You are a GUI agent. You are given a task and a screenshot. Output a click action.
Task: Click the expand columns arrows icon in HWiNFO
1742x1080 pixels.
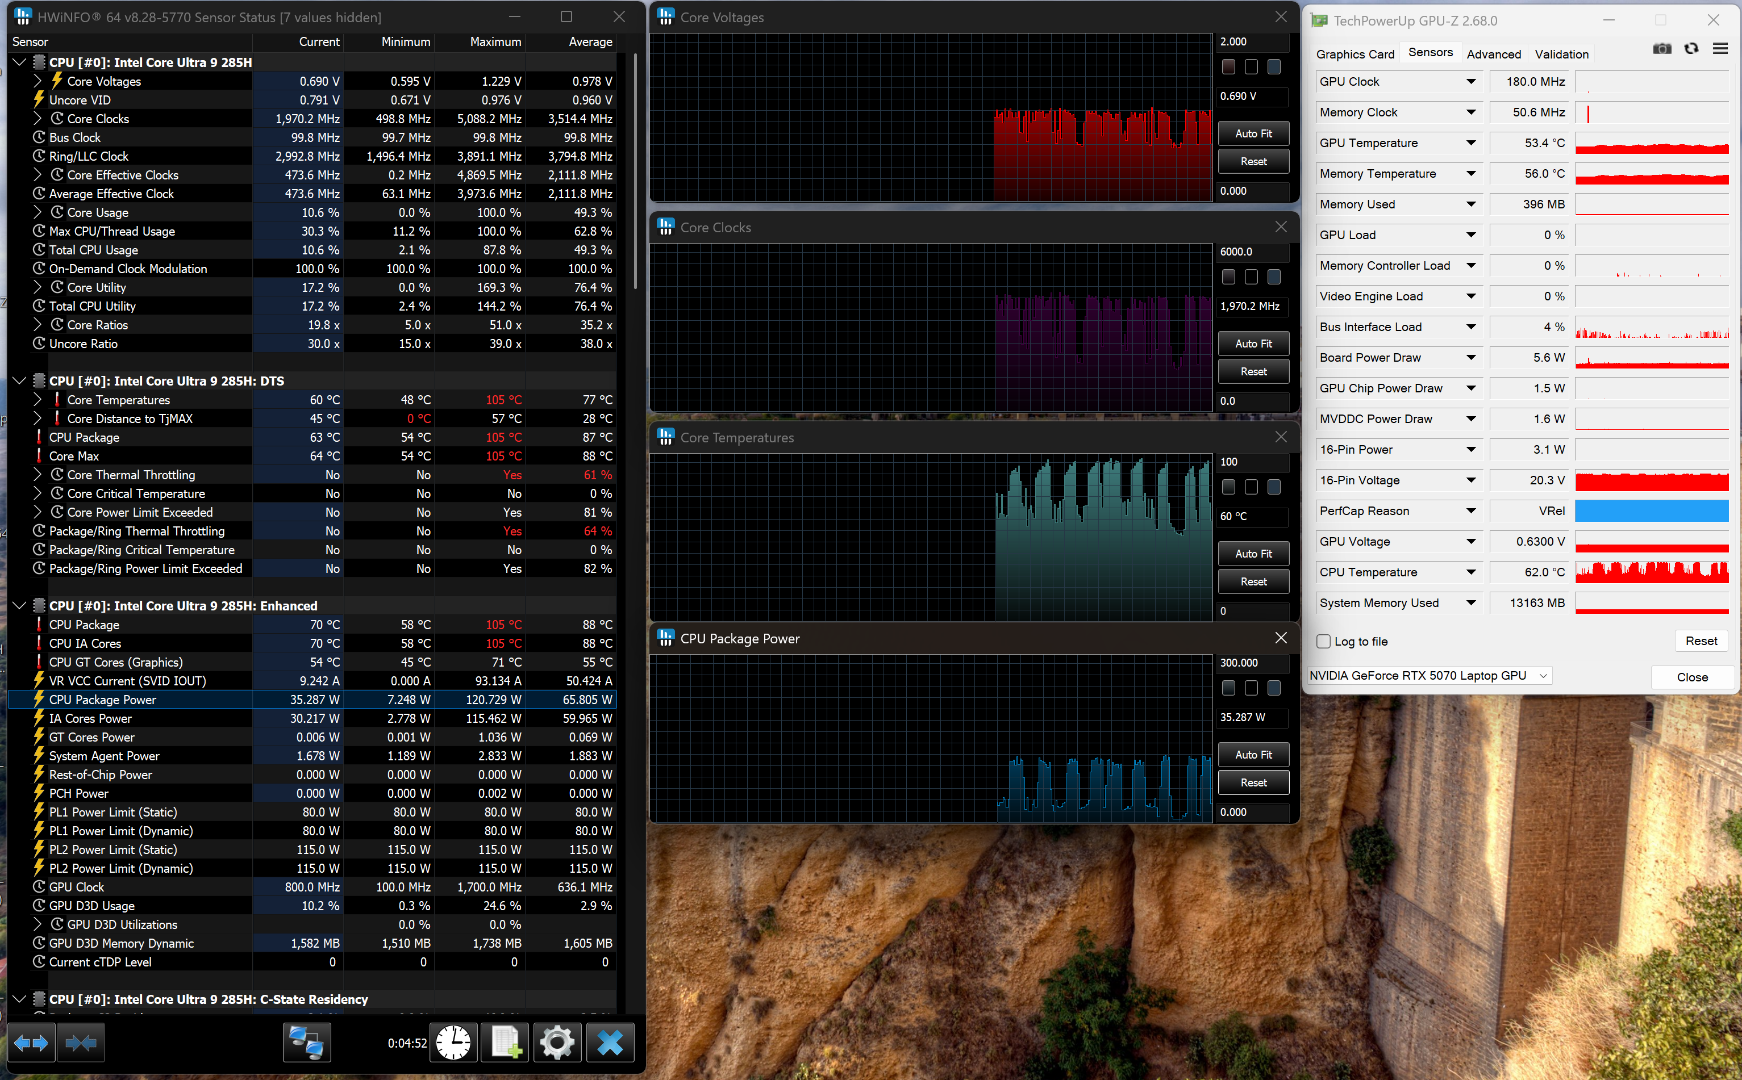click(x=31, y=1043)
